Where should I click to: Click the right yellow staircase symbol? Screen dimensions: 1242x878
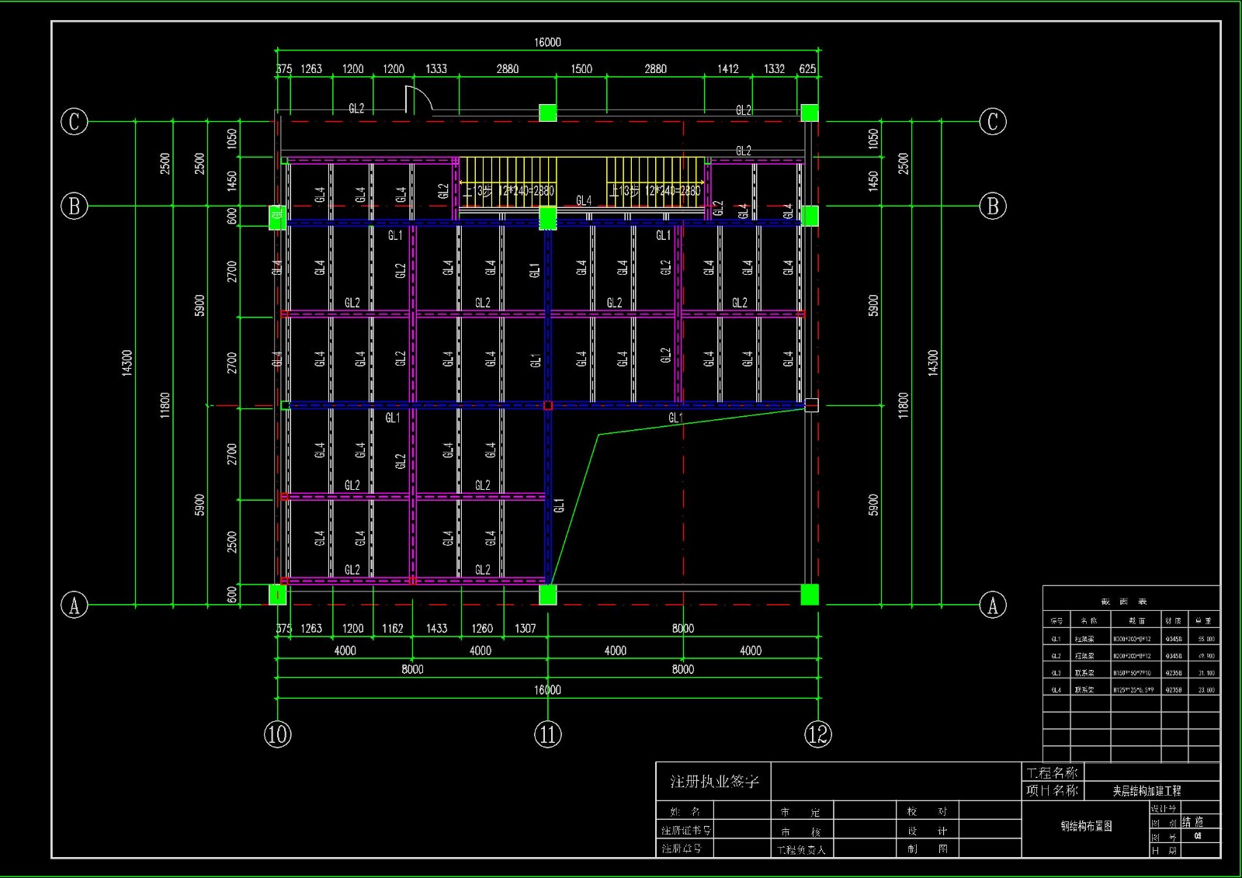(654, 180)
